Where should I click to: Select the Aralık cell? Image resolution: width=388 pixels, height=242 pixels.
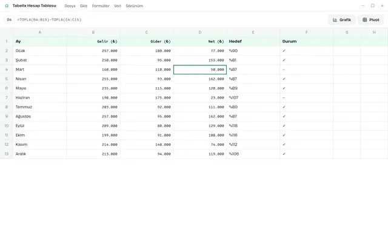(40, 154)
